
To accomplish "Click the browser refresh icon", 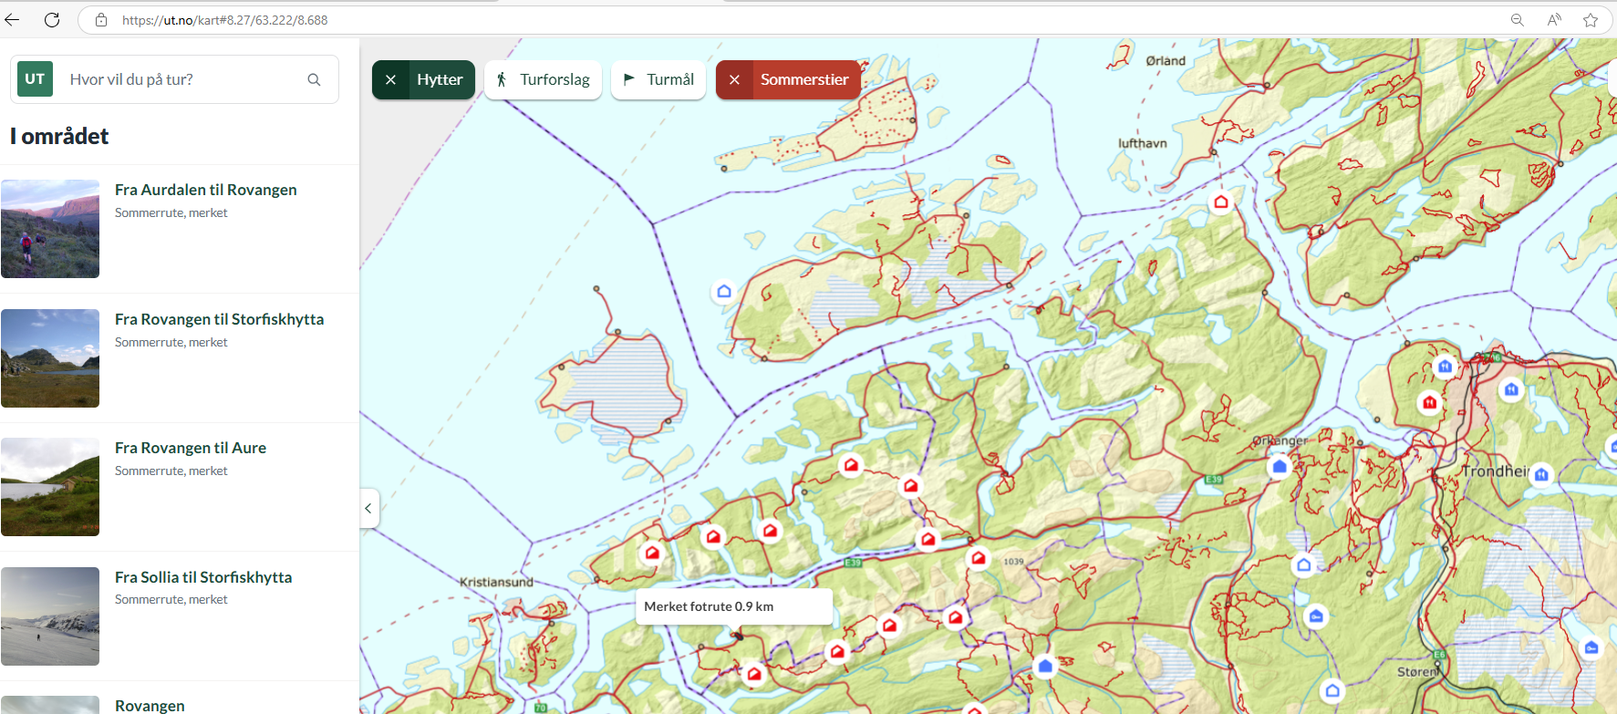I will click(52, 20).
